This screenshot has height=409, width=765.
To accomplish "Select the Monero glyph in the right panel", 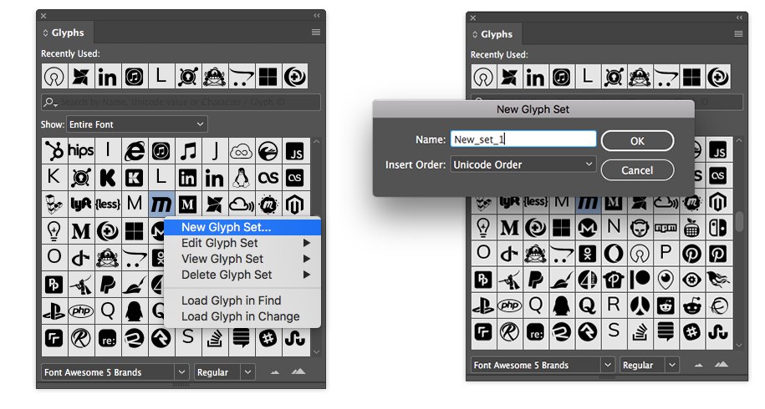I will (x=588, y=227).
